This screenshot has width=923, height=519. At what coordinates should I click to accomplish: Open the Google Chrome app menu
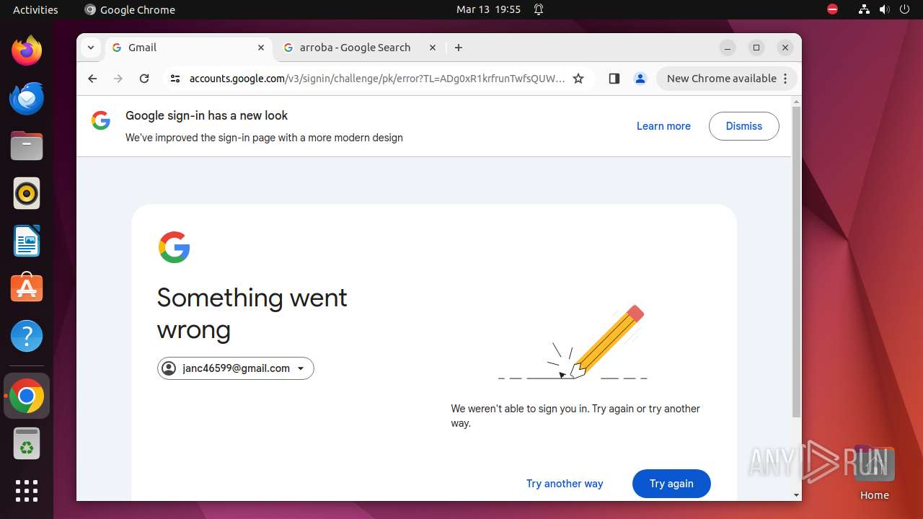(130, 9)
